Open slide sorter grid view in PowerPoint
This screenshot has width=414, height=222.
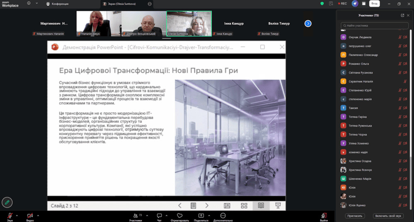[x=244, y=205]
